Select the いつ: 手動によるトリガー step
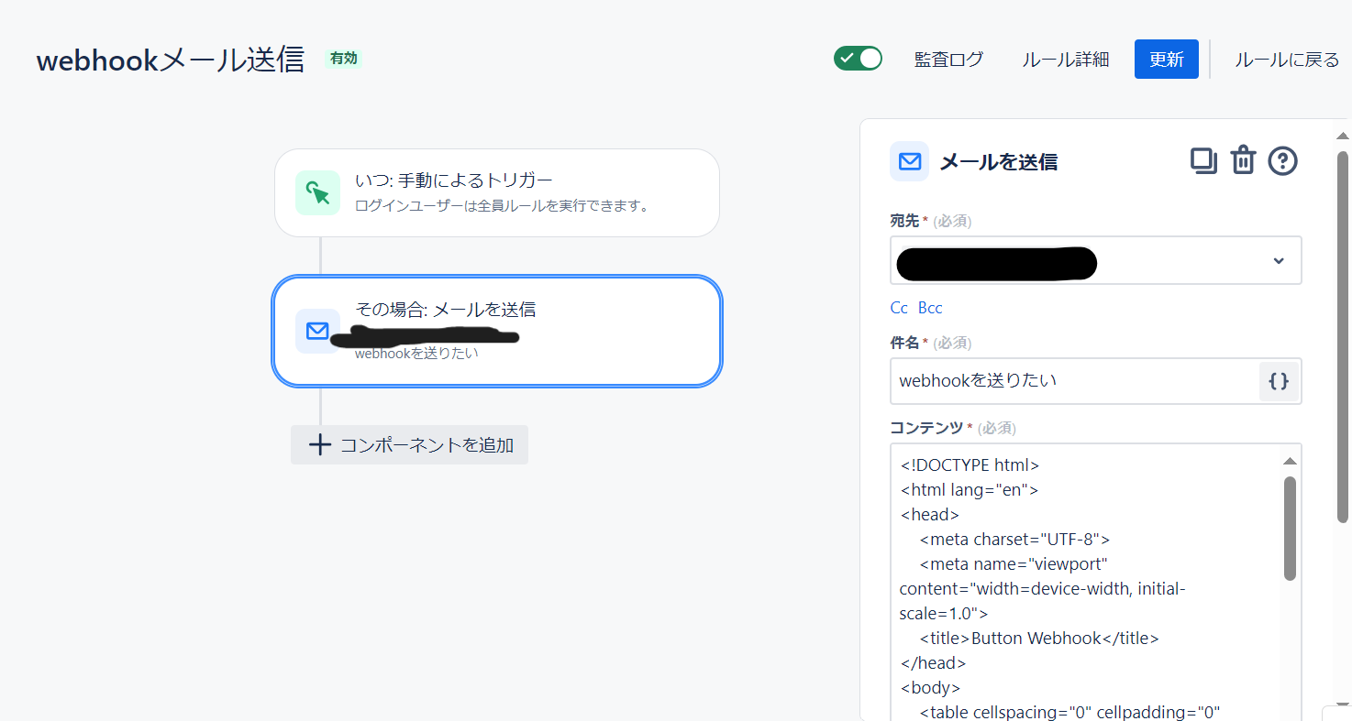Screen dimensions: 1352x721 (x=497, y=192)
